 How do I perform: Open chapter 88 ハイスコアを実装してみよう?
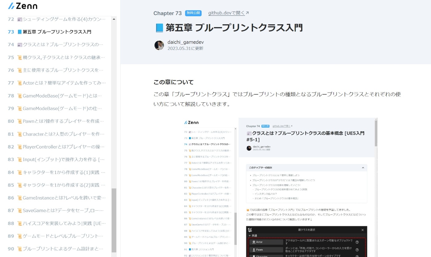click(x=57, y=223)
